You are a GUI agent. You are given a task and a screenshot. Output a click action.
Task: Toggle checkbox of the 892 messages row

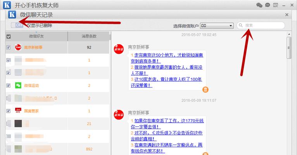tap(8, 149)
